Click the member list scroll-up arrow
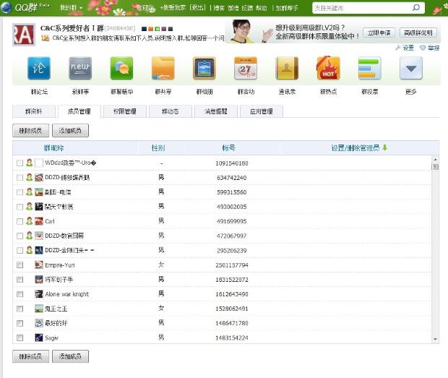Viewport: 448px width, 378px height. coord(435,160)
